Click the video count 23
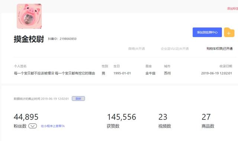The width and height of the screenshot is (238, 141). pyautogui.click(x=163, y=117)
